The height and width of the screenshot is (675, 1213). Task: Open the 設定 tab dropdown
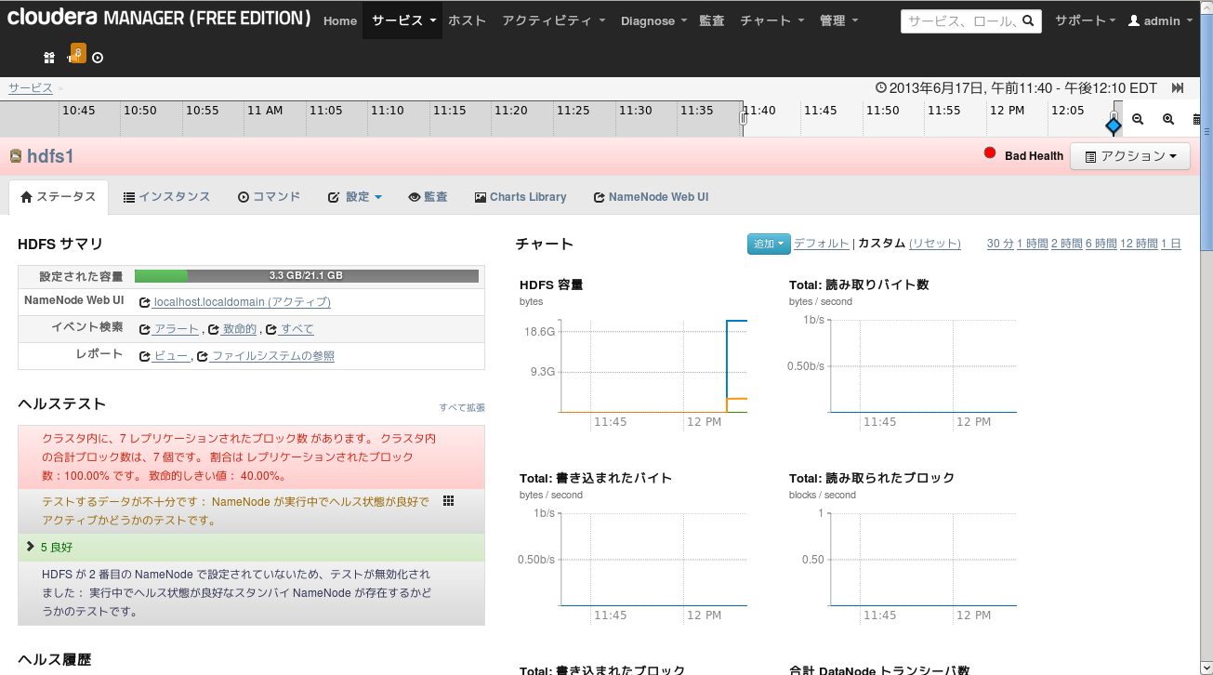click(x=355, y=197)
